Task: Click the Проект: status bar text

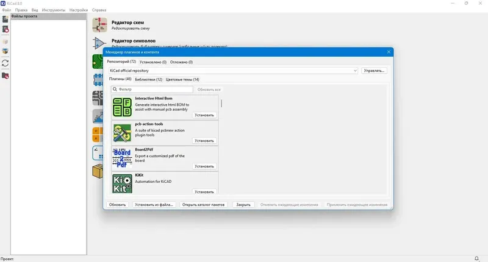Action: click(7, 259)
